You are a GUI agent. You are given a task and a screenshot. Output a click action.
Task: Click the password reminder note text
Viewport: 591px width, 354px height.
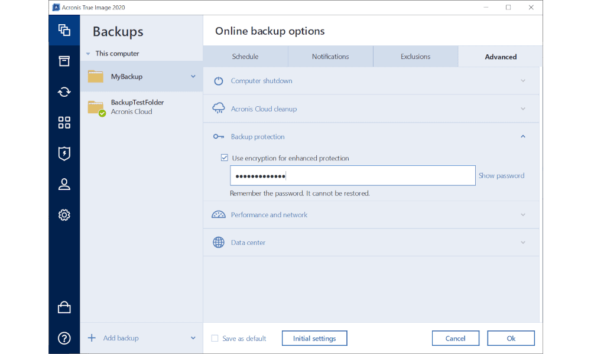[300, 194]
